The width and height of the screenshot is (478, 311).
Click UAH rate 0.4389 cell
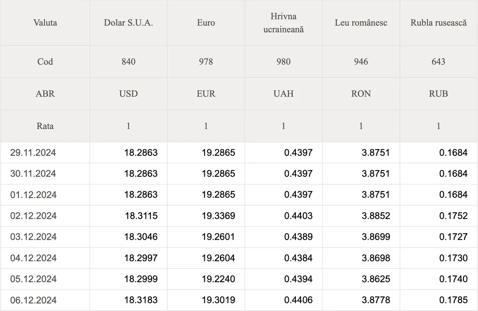pyautogui.click(x=283, y=237)
